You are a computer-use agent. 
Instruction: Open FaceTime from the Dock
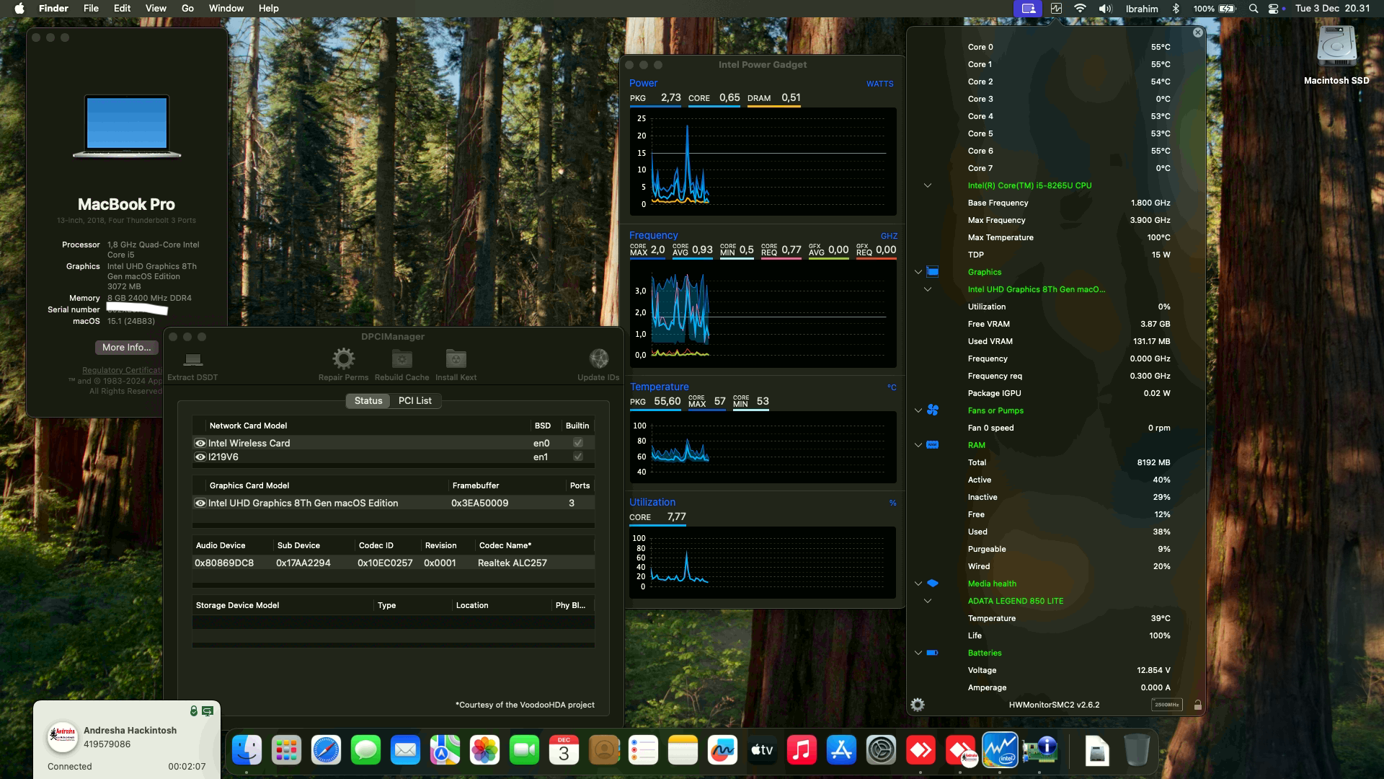pyautogui.click(x=524, y=750)
